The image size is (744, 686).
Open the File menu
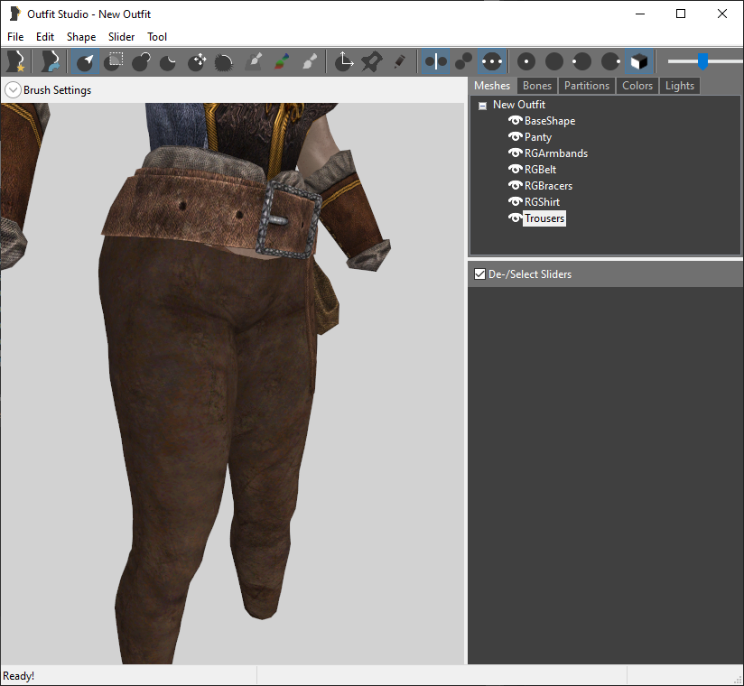click(15, 36)
